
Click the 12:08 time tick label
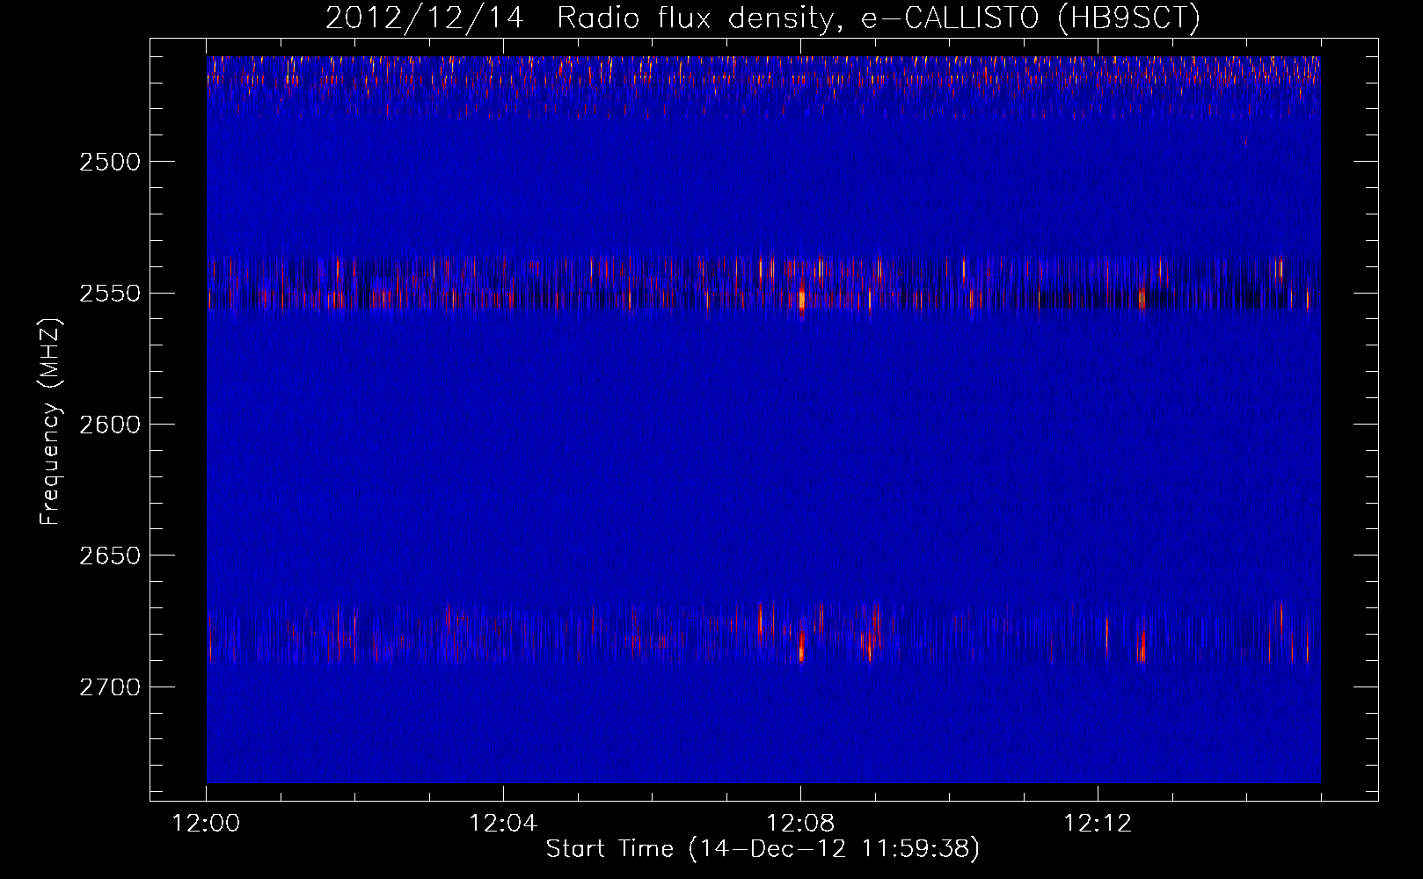coord(800,824)
